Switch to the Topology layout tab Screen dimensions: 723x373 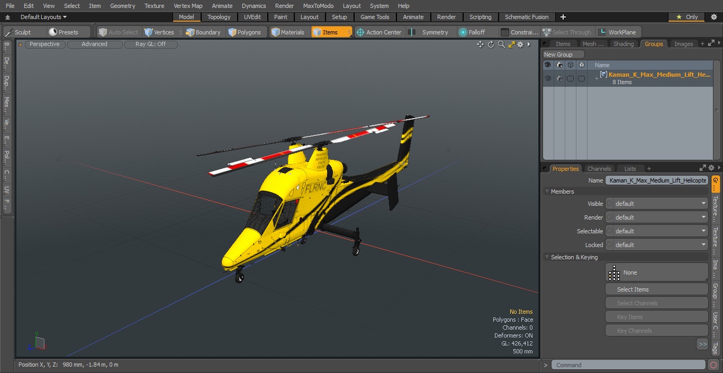(x=219, y=17)
